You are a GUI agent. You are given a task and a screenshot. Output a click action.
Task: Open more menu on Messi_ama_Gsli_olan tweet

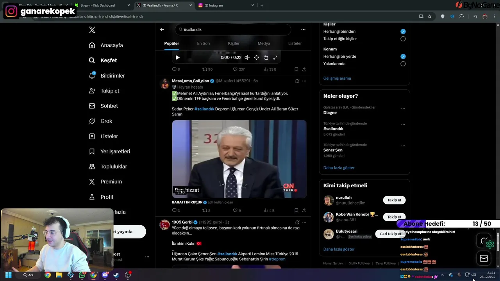[304, 81]
